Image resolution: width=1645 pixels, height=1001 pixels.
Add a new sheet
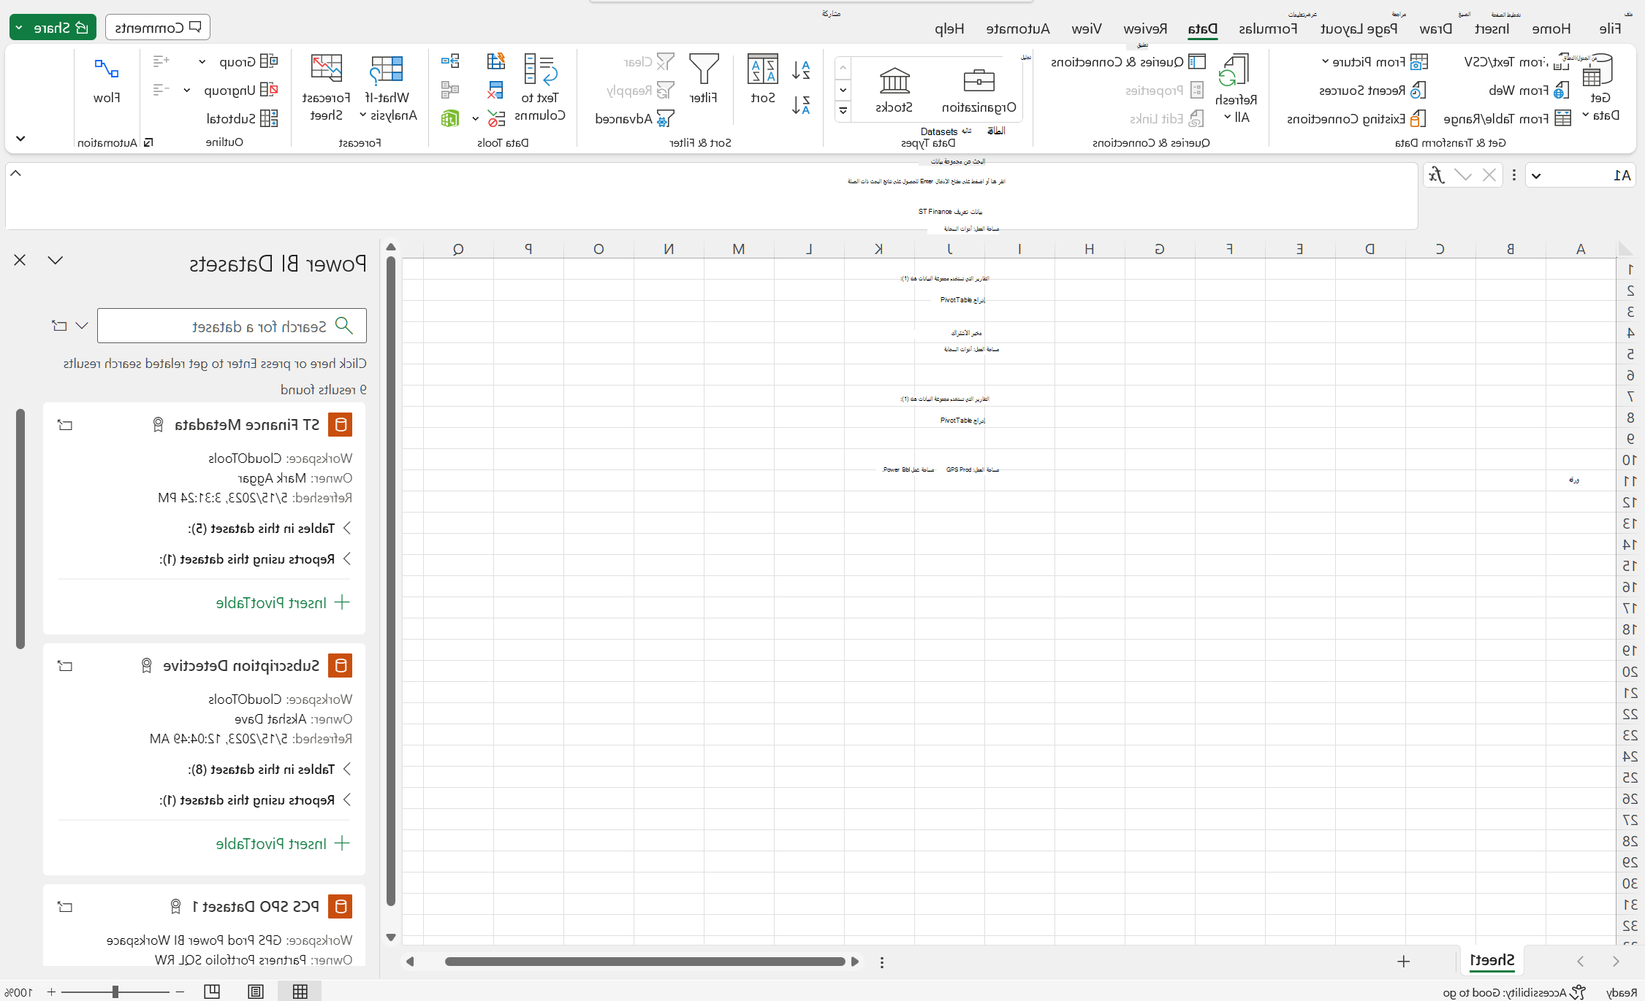(1403, 962)
